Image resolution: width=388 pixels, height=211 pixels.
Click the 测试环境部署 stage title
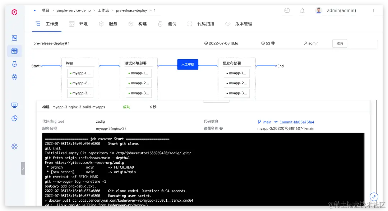pyautogui.click(x=135, y=63)
